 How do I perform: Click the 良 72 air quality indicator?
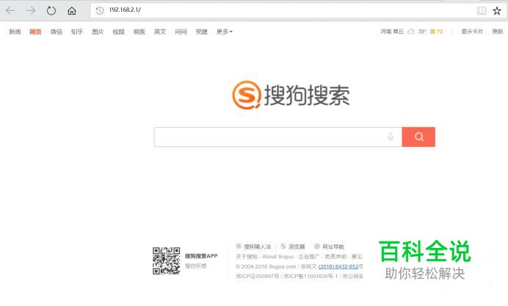[x=436, y=32]
